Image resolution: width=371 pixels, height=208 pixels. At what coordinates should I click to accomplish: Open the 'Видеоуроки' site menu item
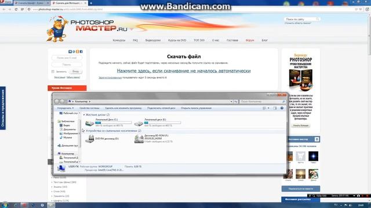153,40
